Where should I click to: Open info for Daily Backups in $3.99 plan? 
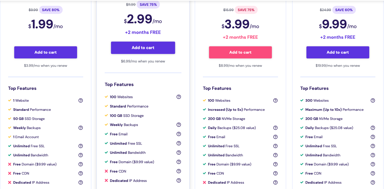pyautogui.click(x=275, y=128)
